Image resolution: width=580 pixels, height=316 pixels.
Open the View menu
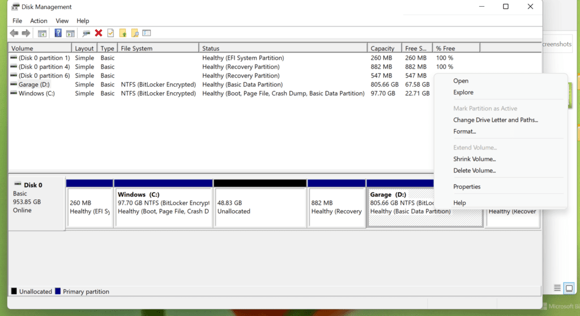click(62, 21)
